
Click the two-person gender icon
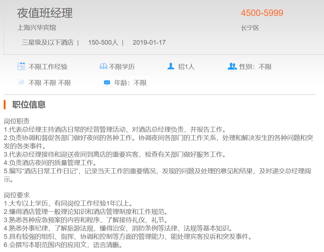coord(232,66)
